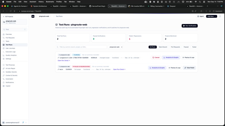225x126 pixels.
Task: Open the History menu in menu bar
Action: [x=41, y=2]
